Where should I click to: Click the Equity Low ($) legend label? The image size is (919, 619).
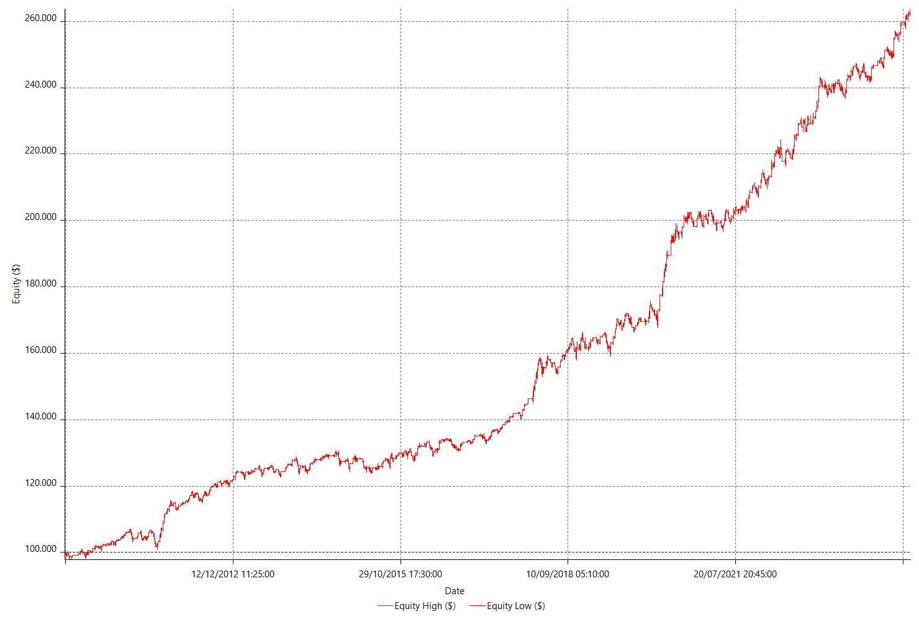pos(515,606)
